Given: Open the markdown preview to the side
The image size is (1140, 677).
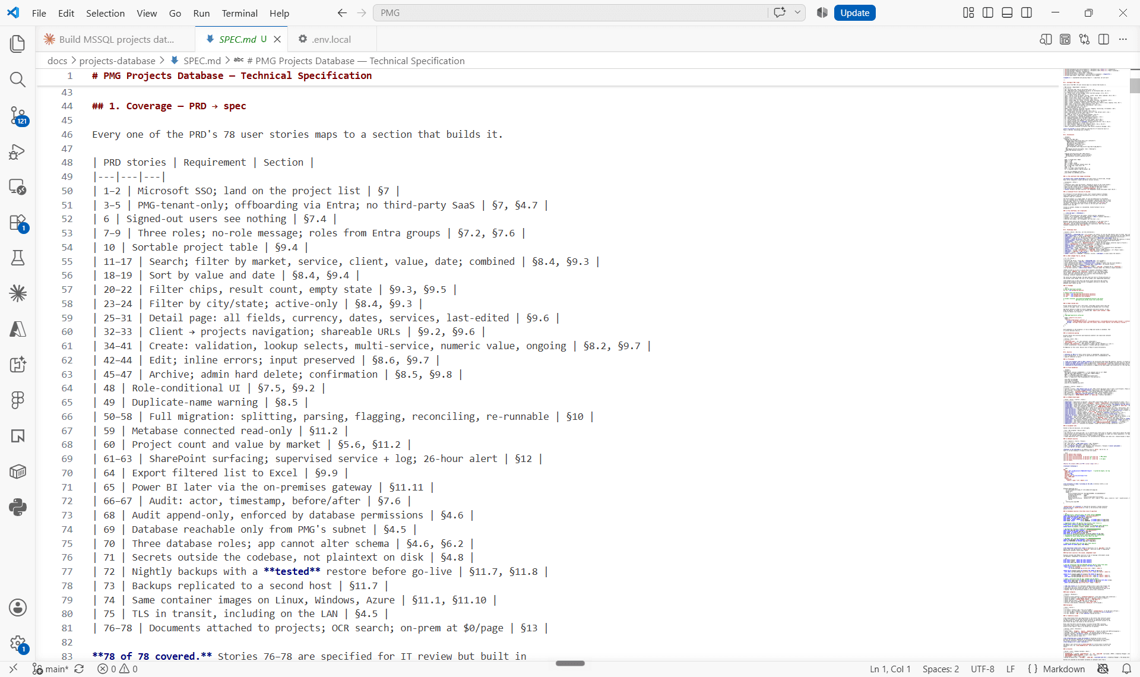Looking at the screenshot, I should click(1046, 39).
